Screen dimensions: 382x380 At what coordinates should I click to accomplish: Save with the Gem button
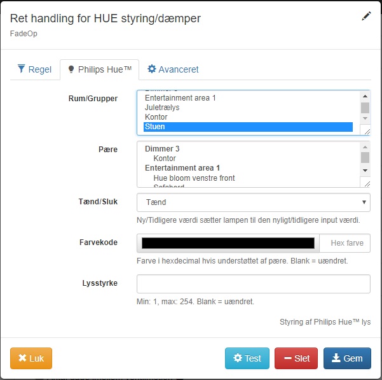(x=346, y=358)
